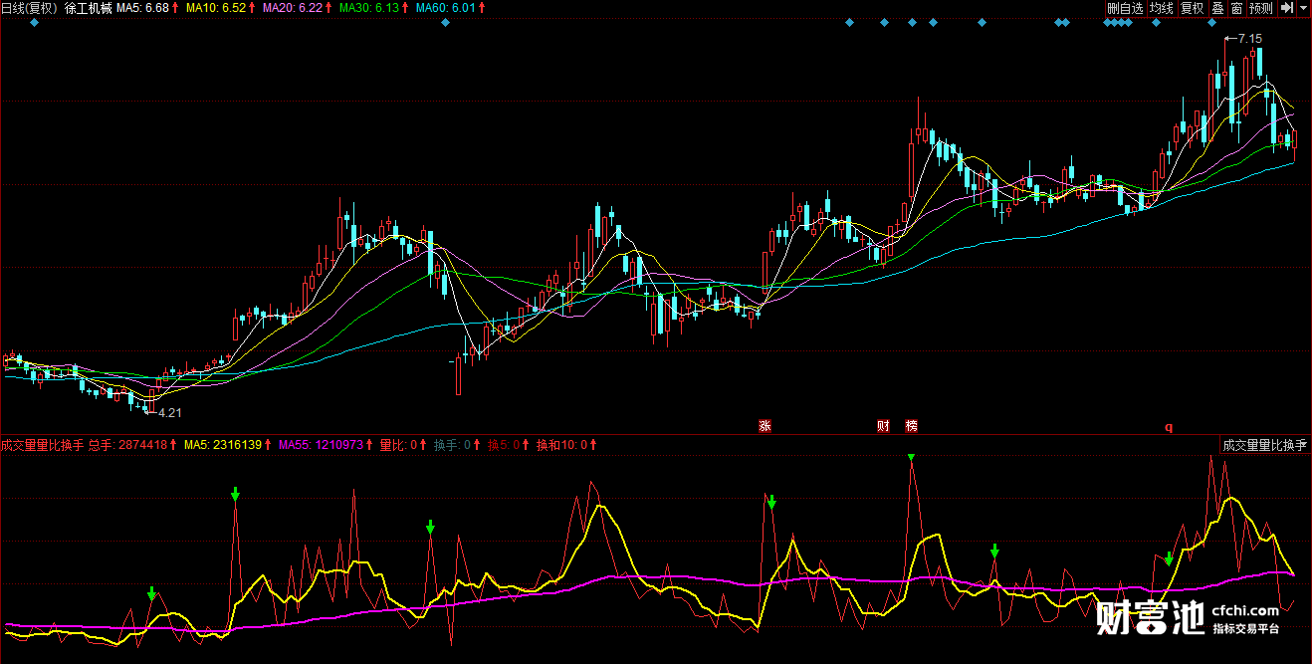Screen dimensions: 1312x664
Task: Click the red q event marker
Action: pyautogui.click(x=1170, y=427)
